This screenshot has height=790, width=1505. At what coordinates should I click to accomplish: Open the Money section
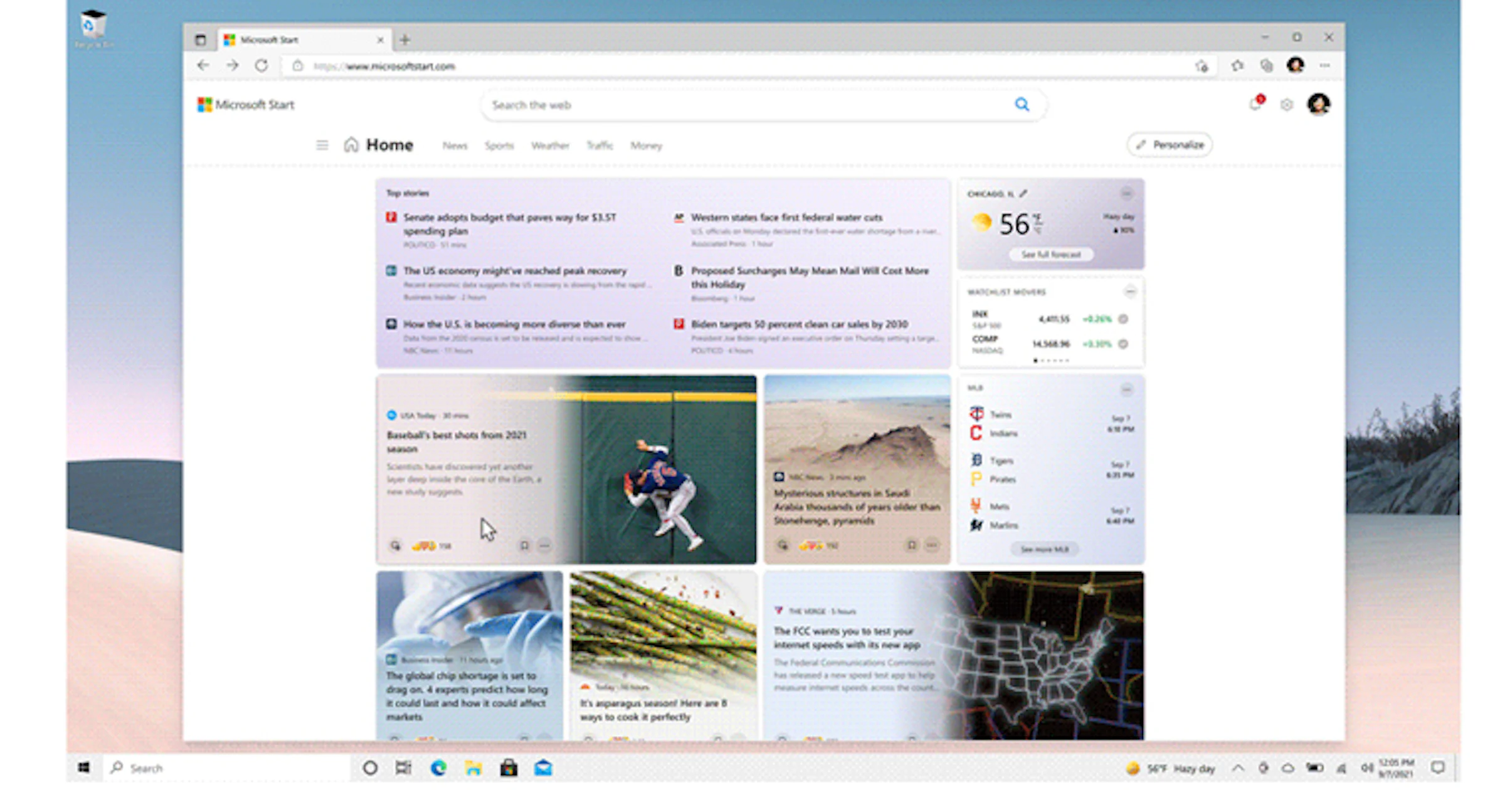tap(646, 145)
